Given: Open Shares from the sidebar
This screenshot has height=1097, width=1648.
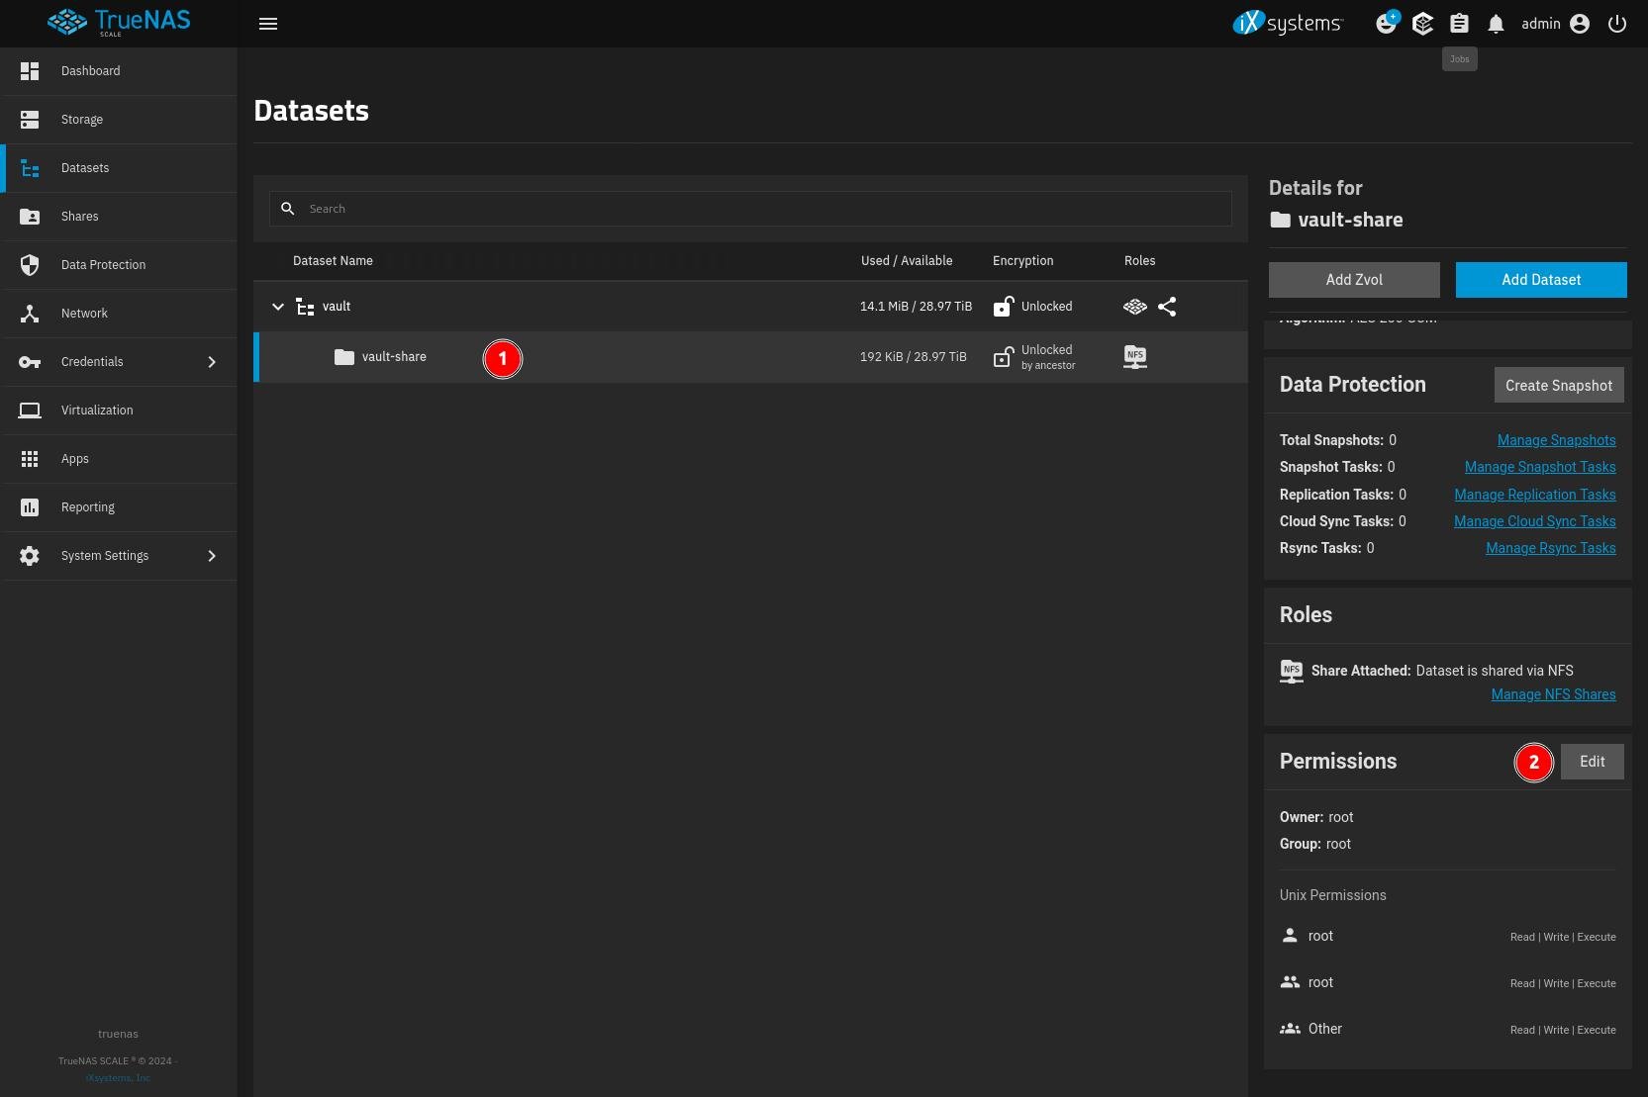Looking at the screenshot, I should 119,217.
